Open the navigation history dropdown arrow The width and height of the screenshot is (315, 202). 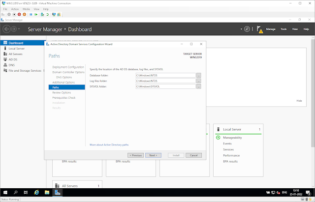pyautogui.click(x=19, y=29)
